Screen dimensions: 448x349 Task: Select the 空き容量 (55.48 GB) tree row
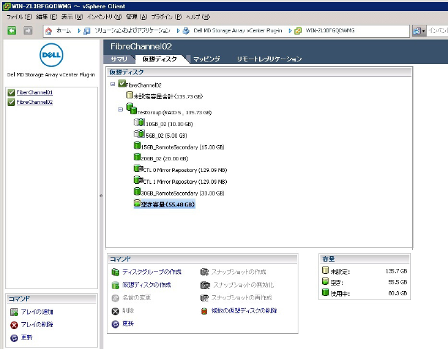pos(165,204)
